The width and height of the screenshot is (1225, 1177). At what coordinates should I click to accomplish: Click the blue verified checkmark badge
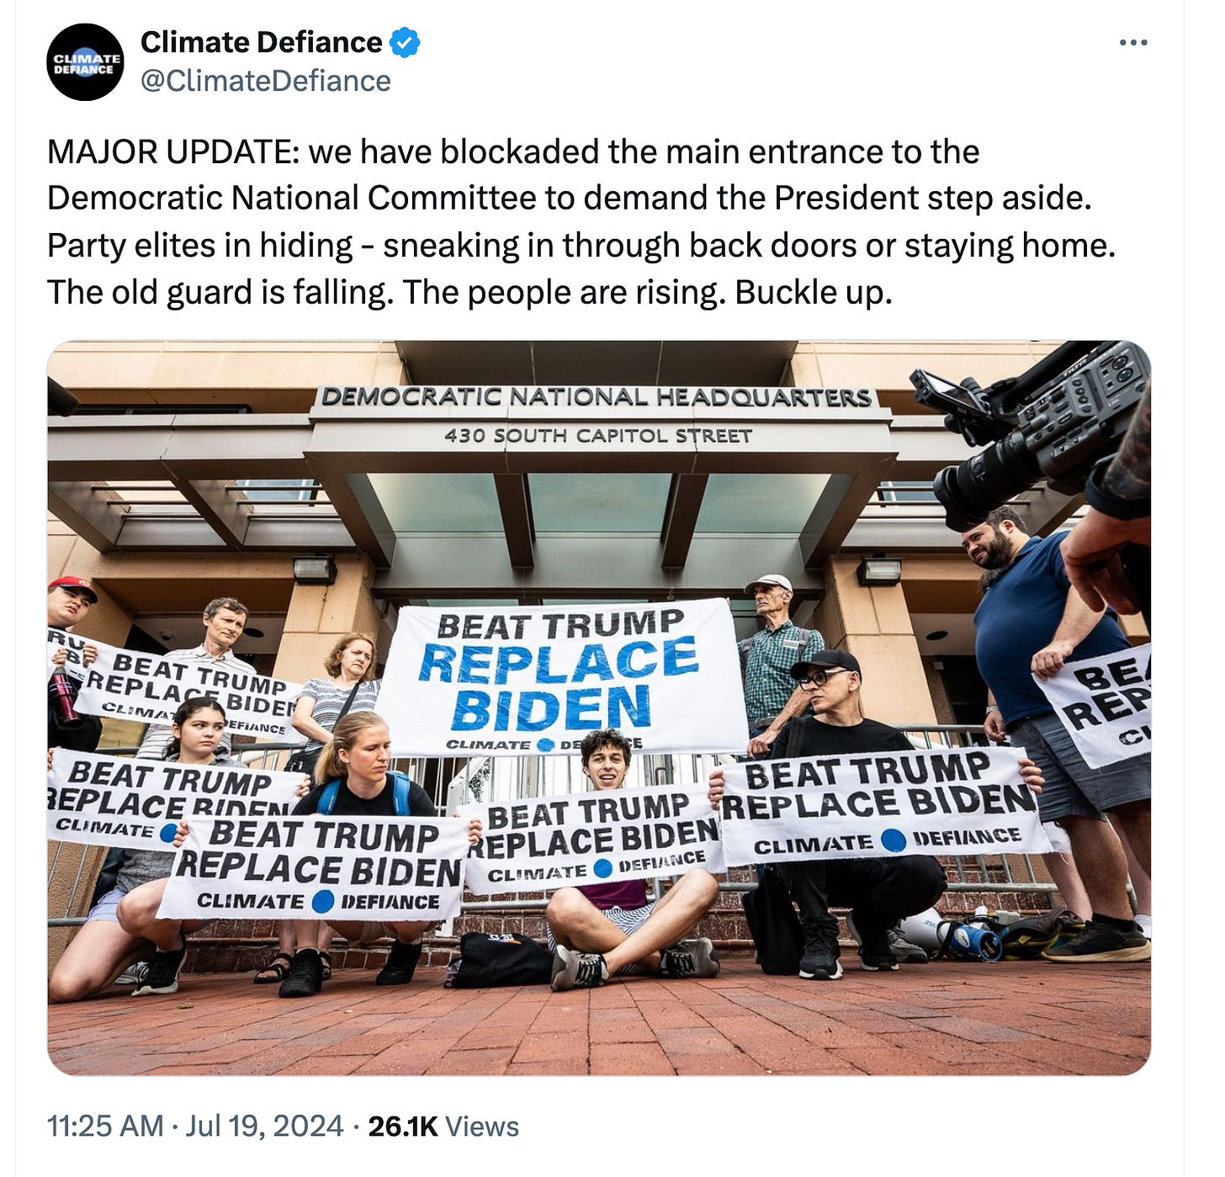pos(406,42)
